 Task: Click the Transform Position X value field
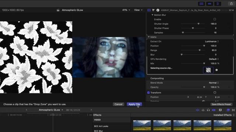click(199, 97)
